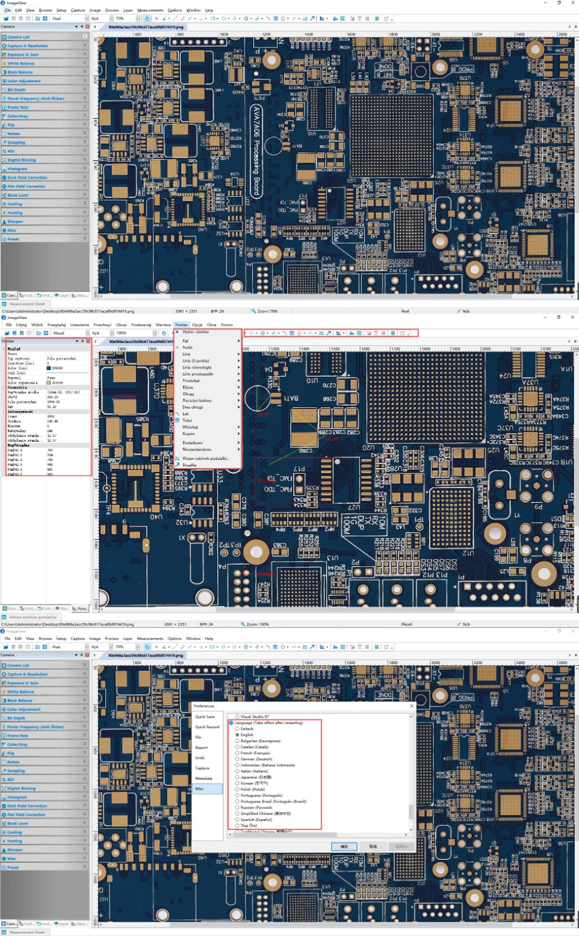Open the Pomoc menu
579x936 pixels.
click(226, 325)
